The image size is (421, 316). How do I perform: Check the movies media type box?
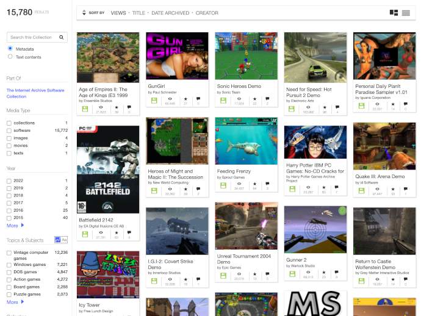[x=9, y=146]
